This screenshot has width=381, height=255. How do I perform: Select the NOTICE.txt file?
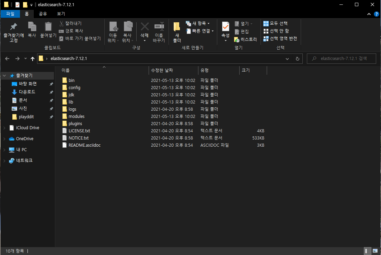pyautogui.click(x=79, y=138)
